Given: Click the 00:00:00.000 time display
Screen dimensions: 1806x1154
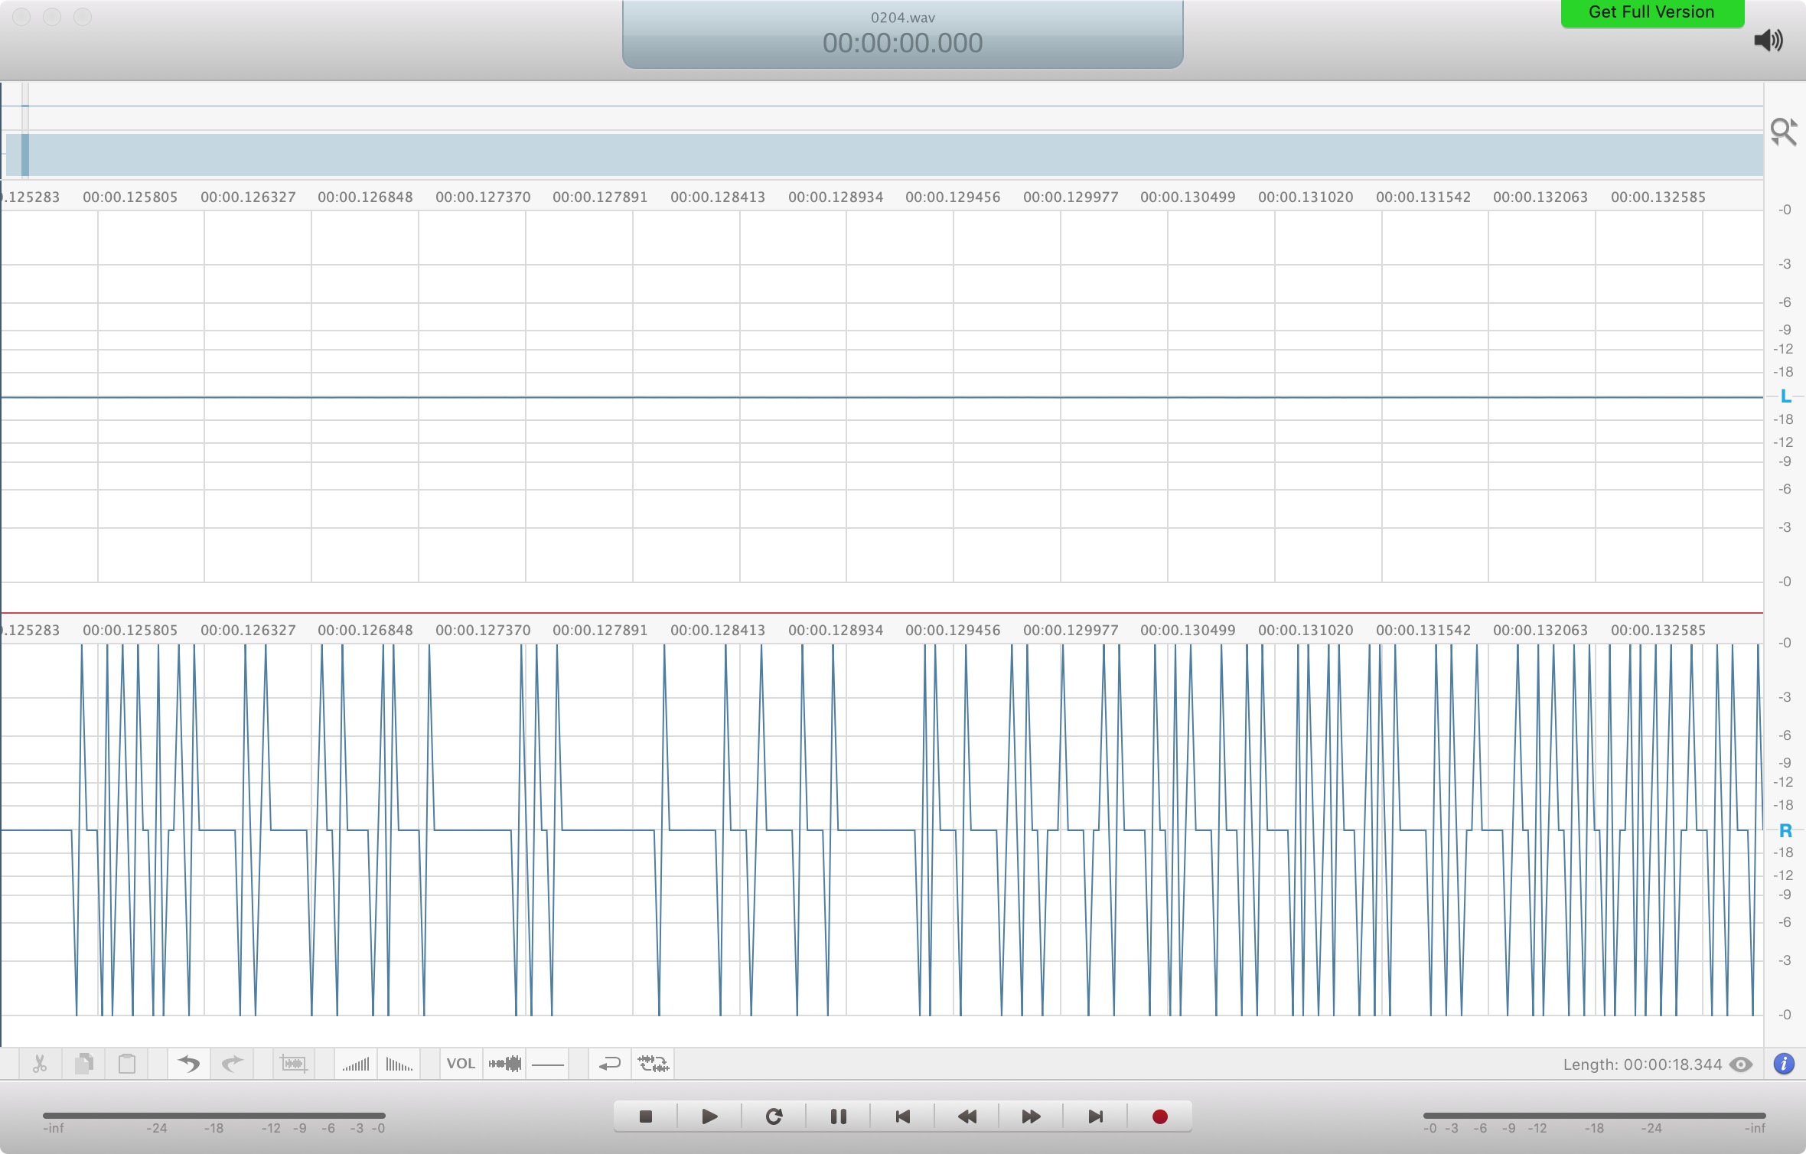Looking at the screenshot, I should [902, 43].
